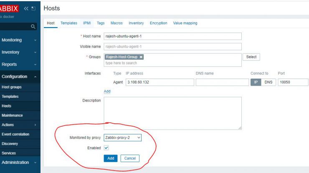The height and width of the screenshot is (173, 309).
Task: Click Add interface link
Action: [107, 92]
